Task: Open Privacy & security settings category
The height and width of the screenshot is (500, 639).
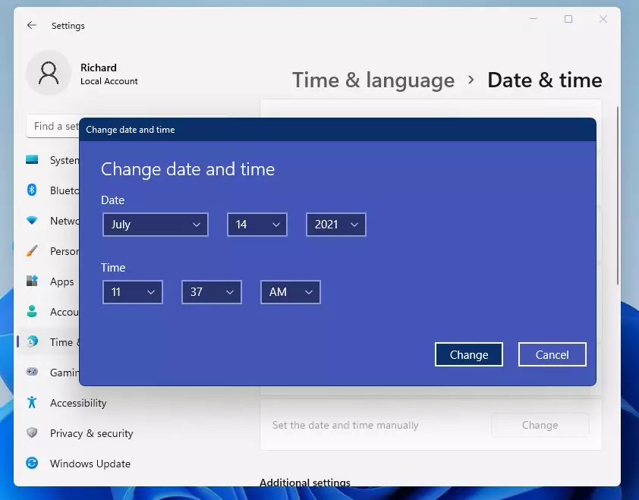Action: coord(91,433)
